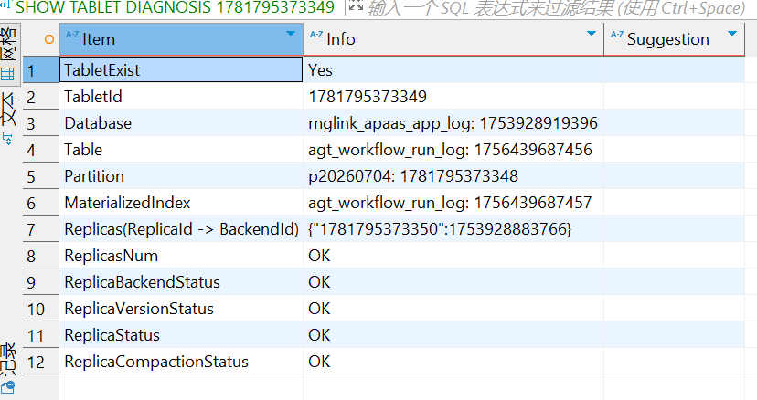757x400 pixels.
Task: Click the Database info cell value
Action: coord(453,123)
